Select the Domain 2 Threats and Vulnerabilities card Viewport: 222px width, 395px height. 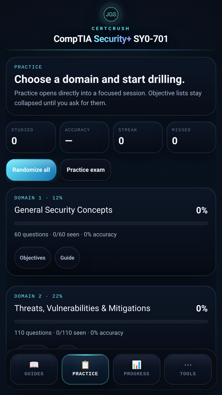(111, 308)
